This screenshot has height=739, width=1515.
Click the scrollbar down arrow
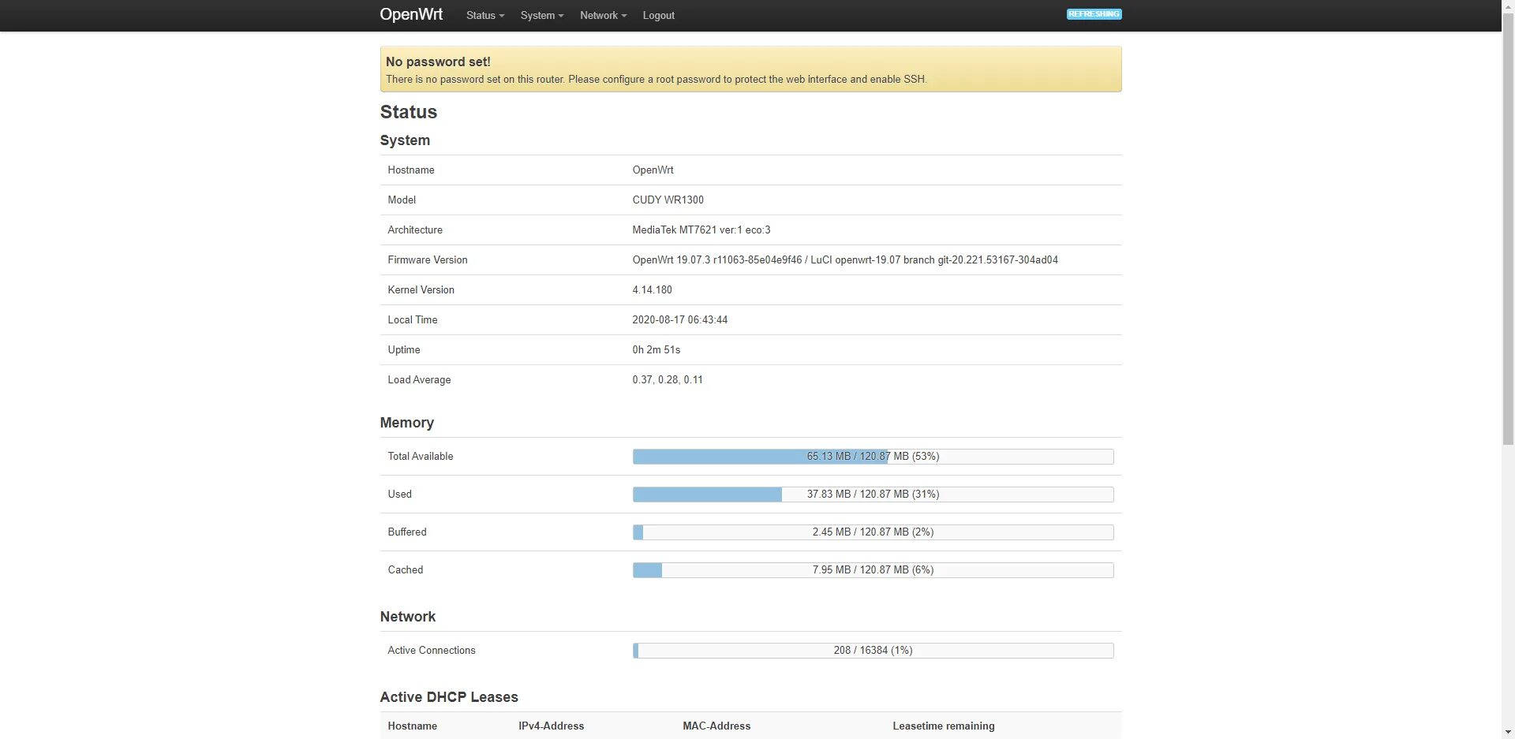(1508, 733)
